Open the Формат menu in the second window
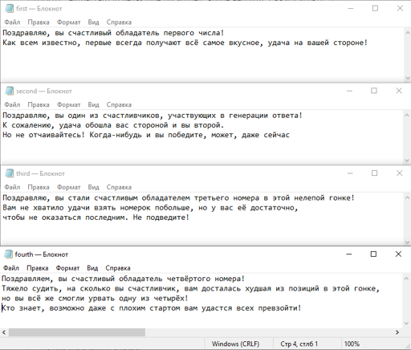 click(x=68, y=104)
